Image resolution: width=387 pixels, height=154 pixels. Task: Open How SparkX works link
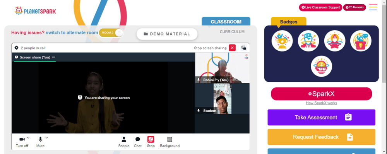[x=321, y=103]
